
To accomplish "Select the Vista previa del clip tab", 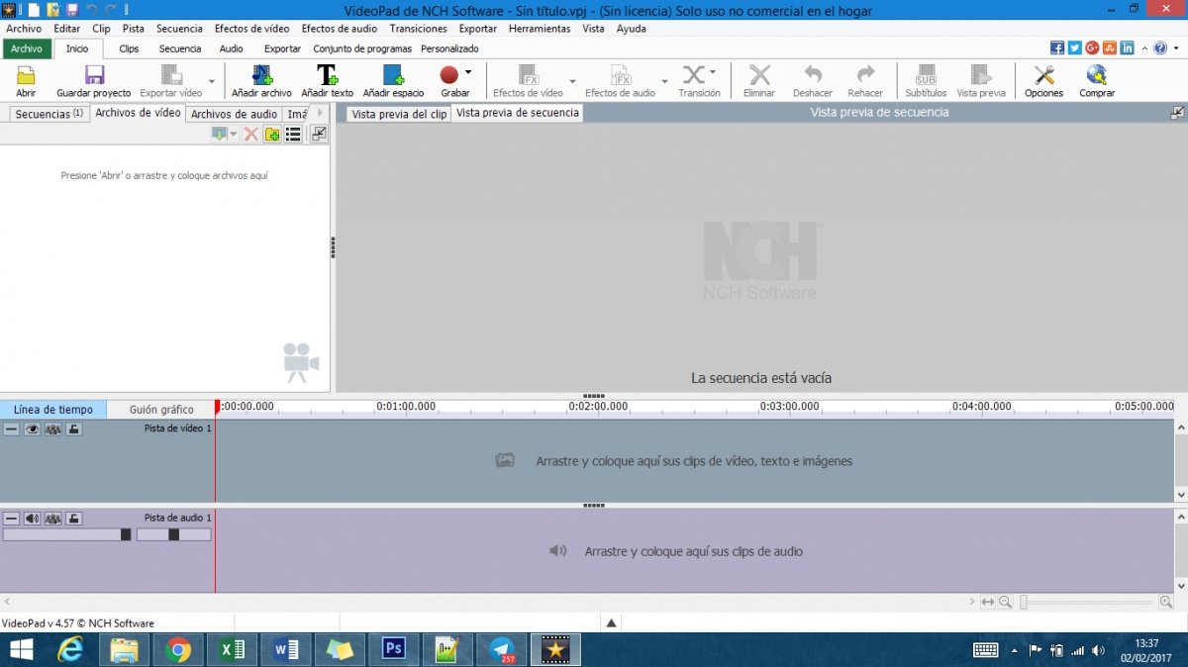I will [399, 114].
